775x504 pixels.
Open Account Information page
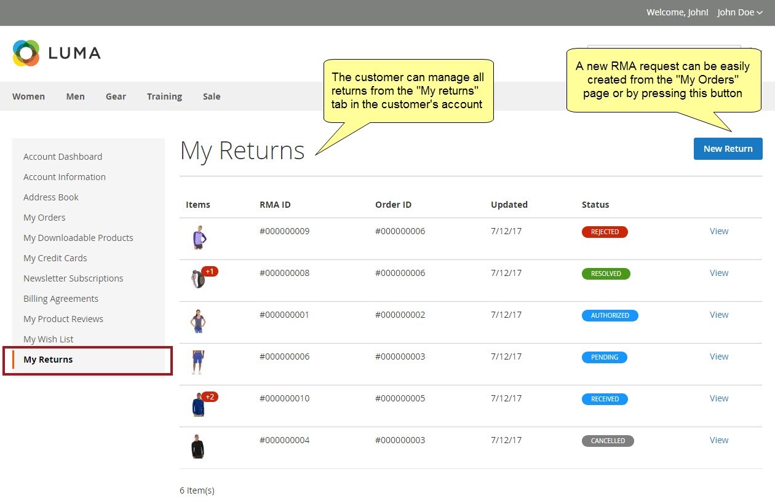point(65,177)
